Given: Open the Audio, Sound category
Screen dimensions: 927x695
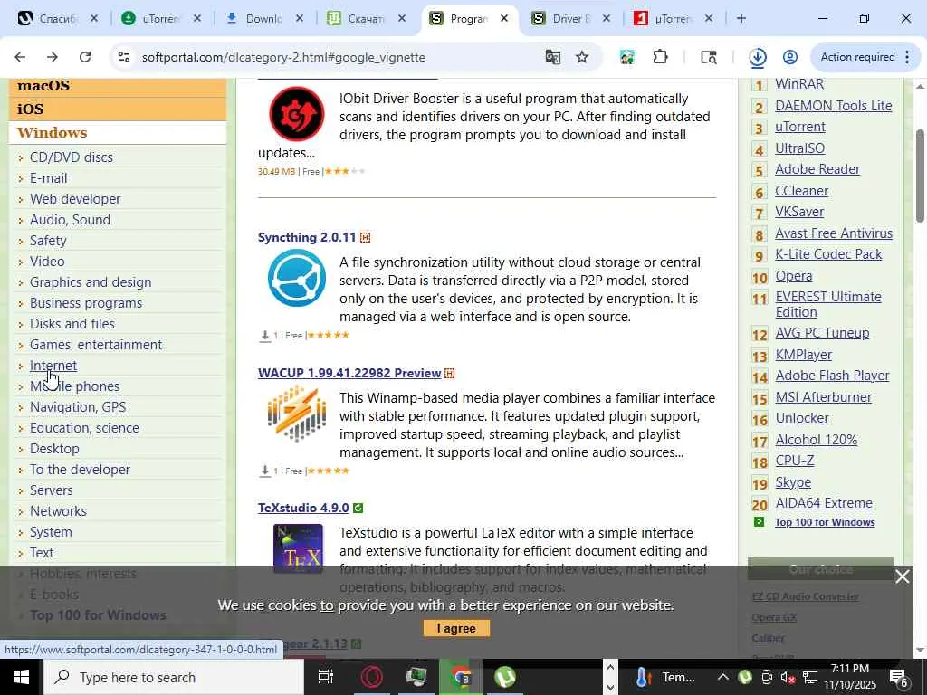Looking at the screenshot, I should click(x=70, y=220).
